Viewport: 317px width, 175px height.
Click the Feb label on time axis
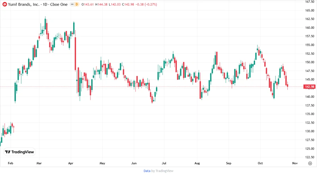coord(11,163)
